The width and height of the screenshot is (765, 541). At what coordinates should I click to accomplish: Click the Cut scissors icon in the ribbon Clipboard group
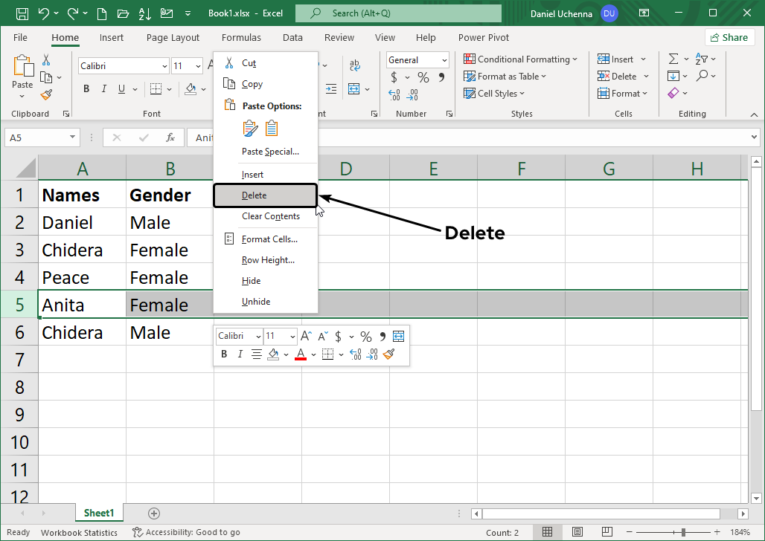(x=46, y=60)
